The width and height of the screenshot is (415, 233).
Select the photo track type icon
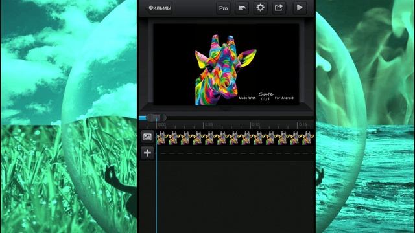click(x=147, y=137)
